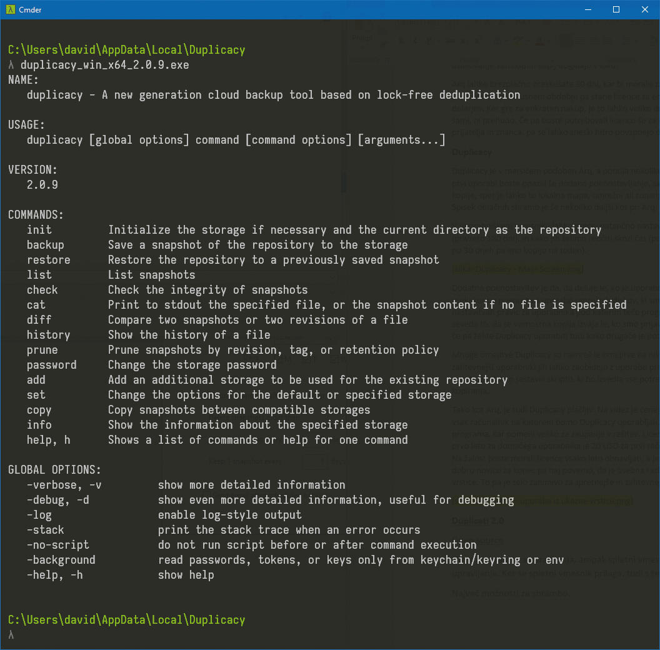Click the 'USAGE:' heading

click(x=26, y=125)
